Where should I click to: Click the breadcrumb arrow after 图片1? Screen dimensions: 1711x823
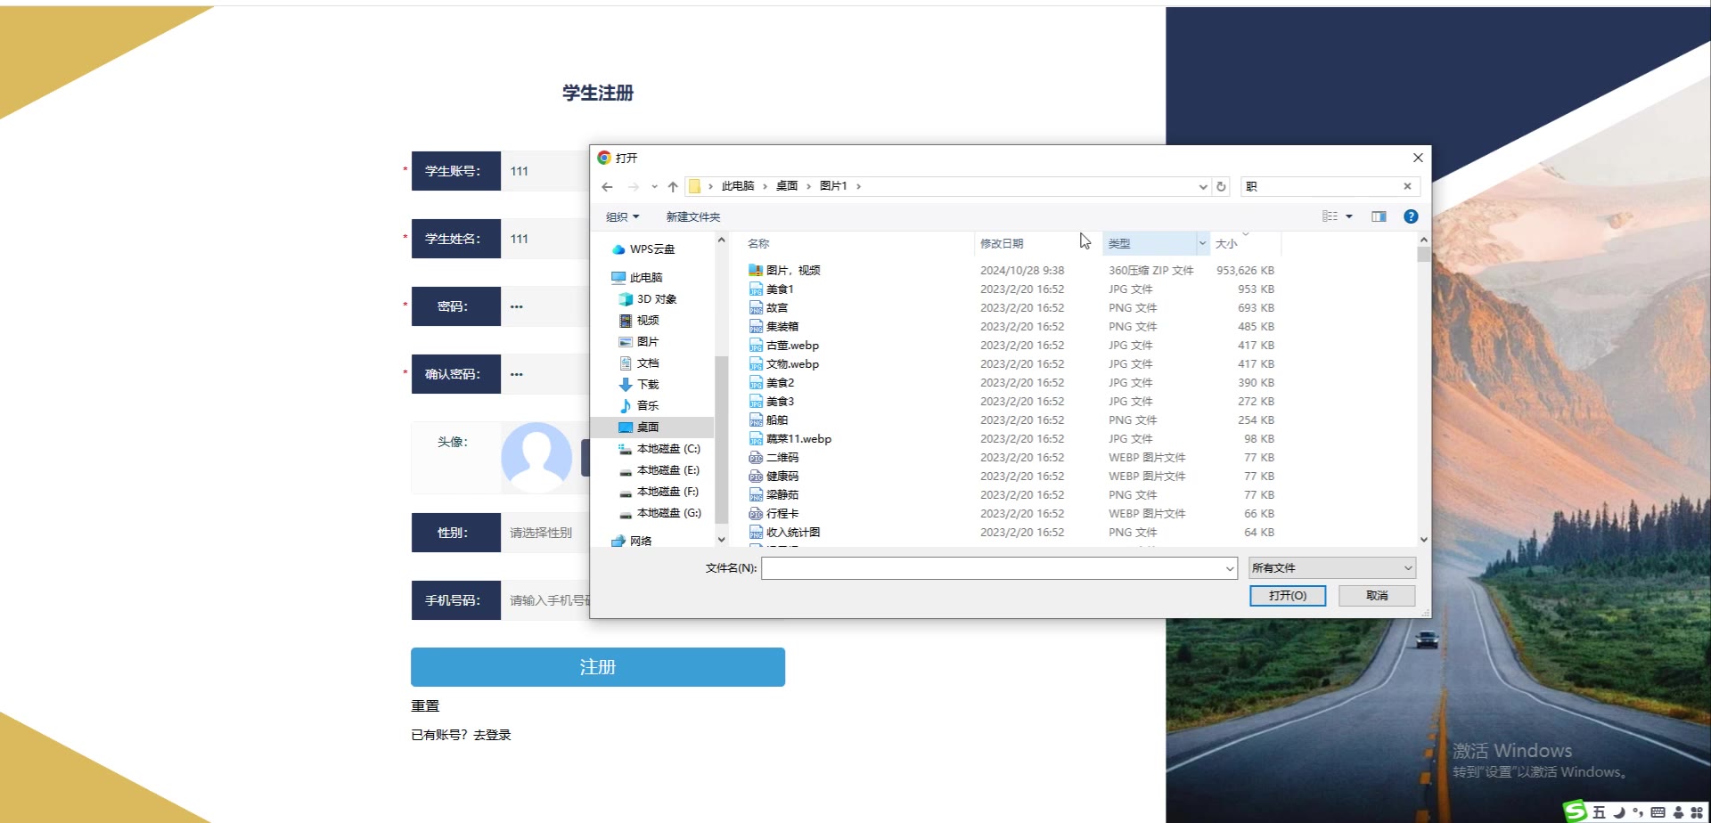[858, 186]
